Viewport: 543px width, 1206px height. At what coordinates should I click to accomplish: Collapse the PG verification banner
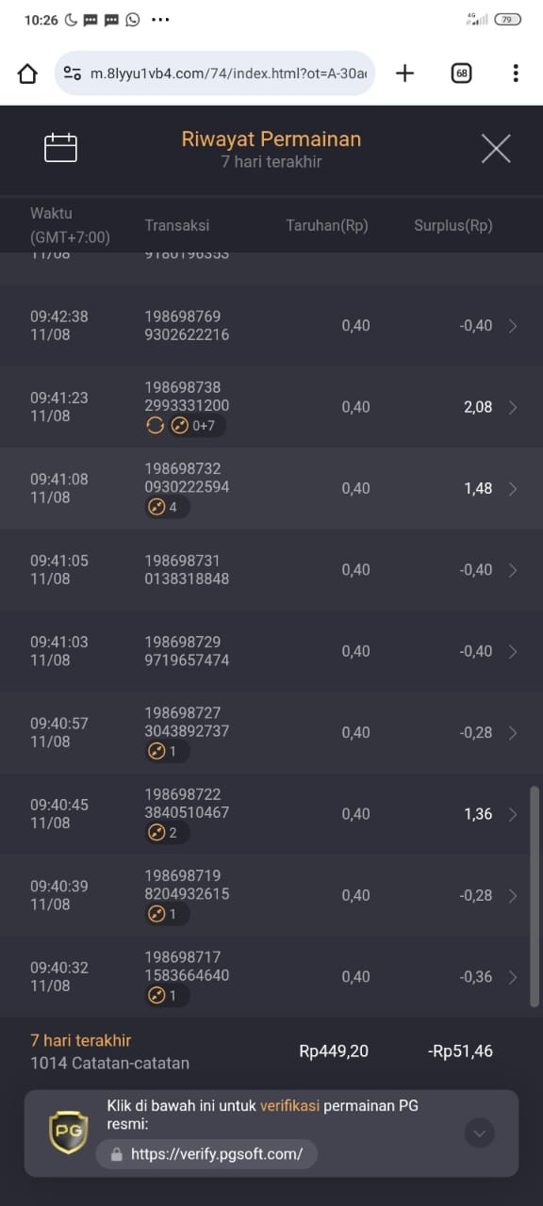tap(479, 1133)
